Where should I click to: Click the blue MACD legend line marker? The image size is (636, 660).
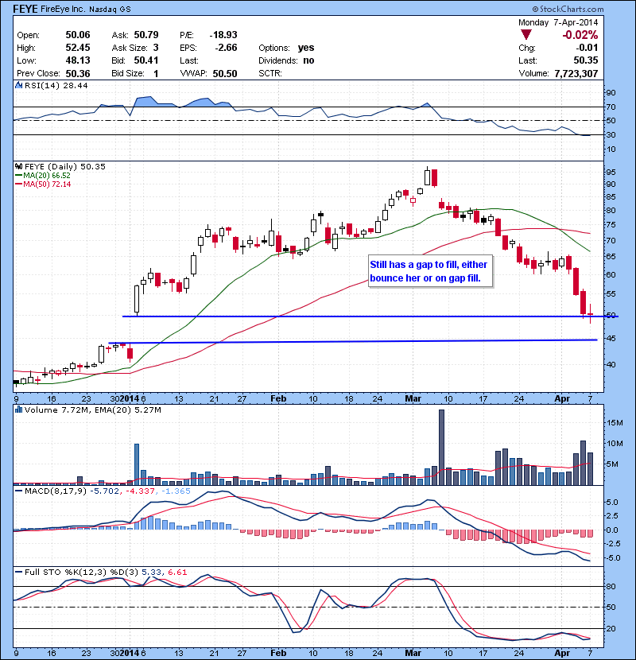(x=19, y=491)
